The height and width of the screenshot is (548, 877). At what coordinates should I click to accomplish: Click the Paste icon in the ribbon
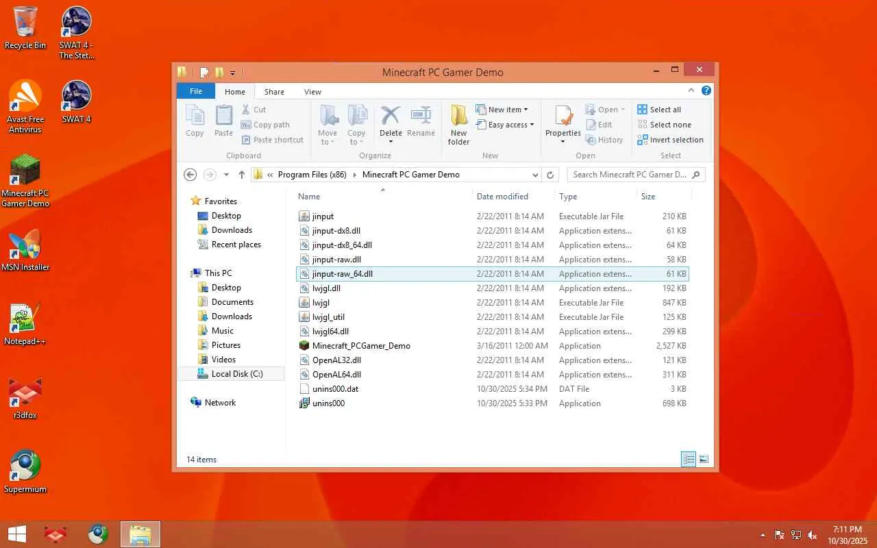pos(223,121)
